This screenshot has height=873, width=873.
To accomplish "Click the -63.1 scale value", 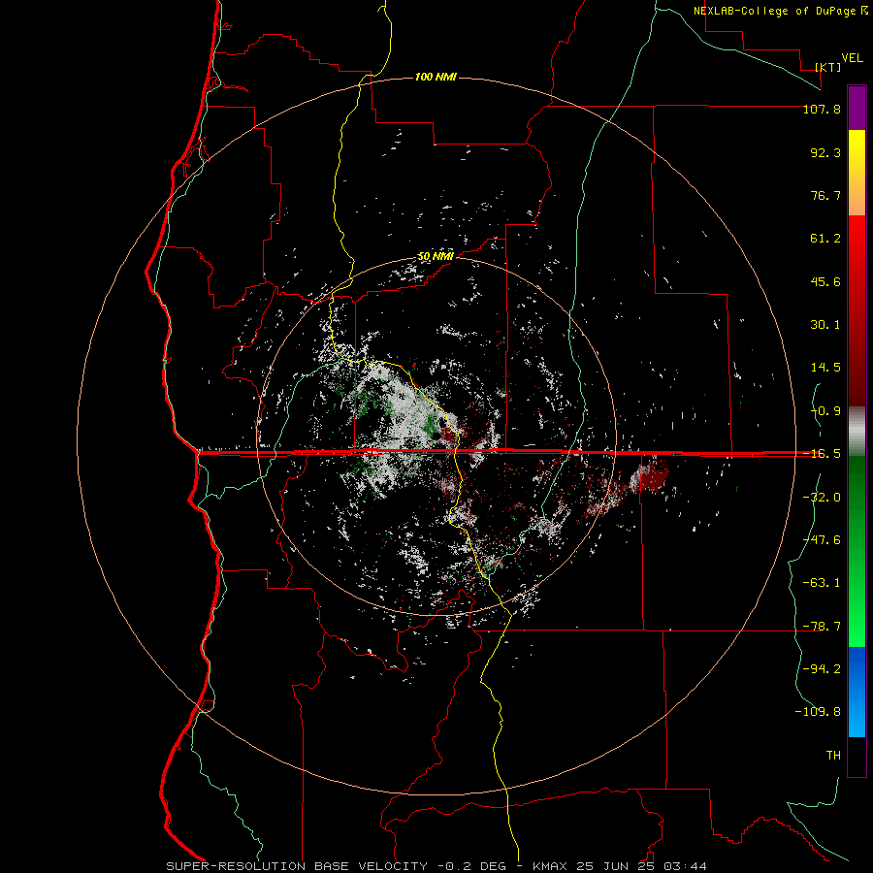I will 822,583.
